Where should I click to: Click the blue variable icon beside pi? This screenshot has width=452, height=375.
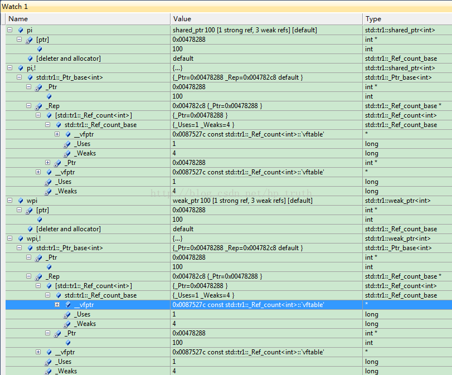(21, 30)
